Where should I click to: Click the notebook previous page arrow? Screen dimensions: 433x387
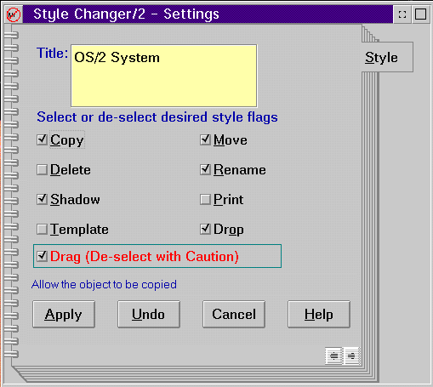click(x=333, y=356)
